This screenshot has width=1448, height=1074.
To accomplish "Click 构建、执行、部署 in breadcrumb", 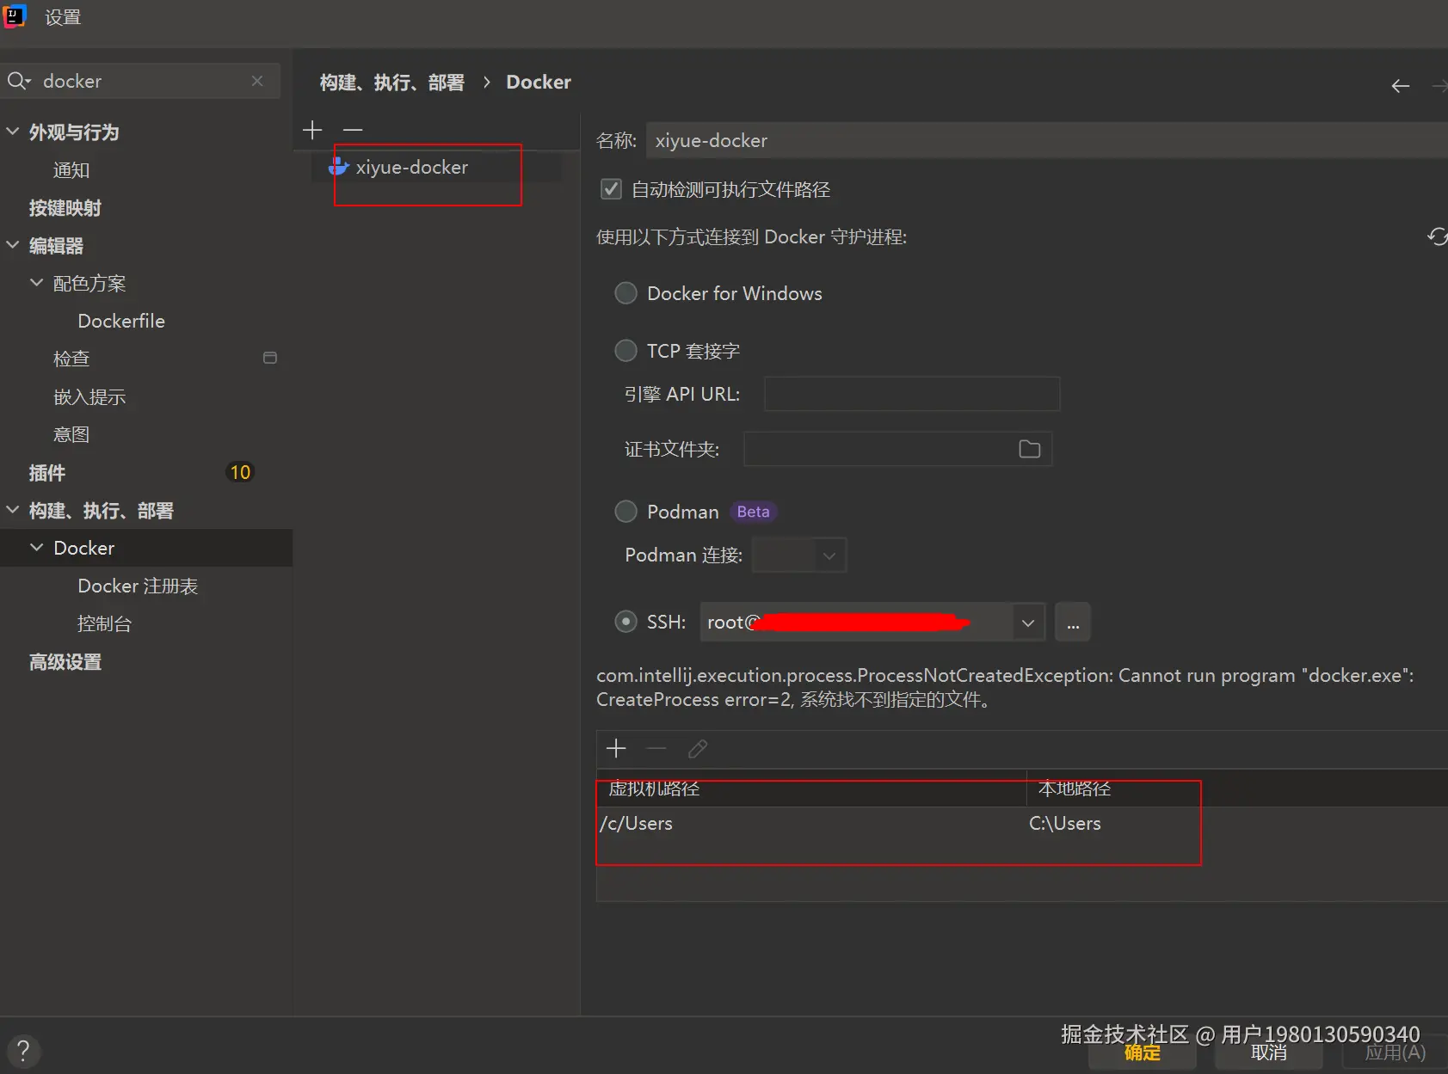I will pos(391,83).
